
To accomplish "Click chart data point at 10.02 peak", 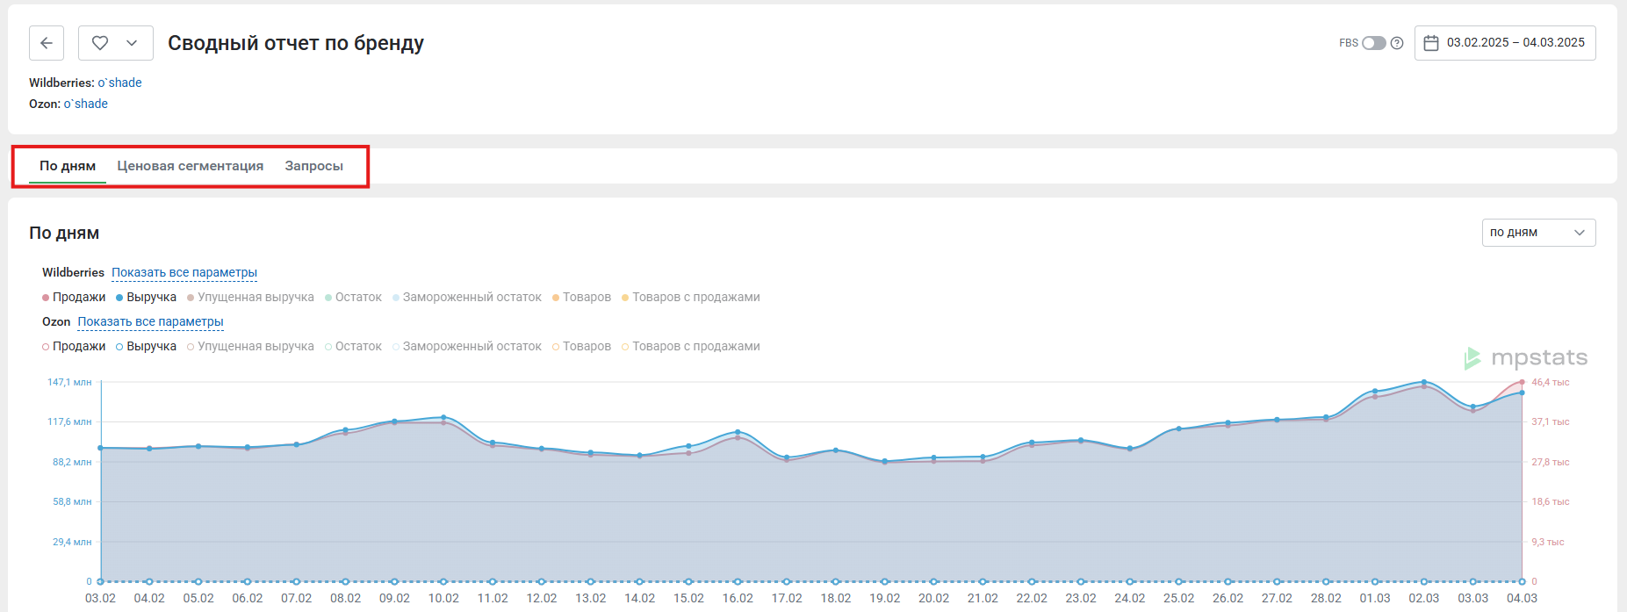I will click(x=443, y=417).
